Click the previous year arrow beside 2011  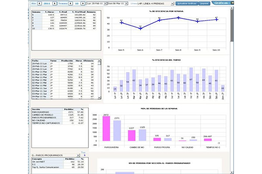[39, 3]
